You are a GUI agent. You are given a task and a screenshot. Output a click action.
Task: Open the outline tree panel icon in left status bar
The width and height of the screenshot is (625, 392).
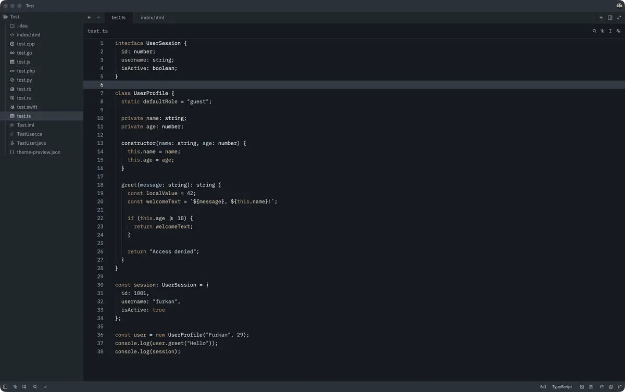(24, 387)
